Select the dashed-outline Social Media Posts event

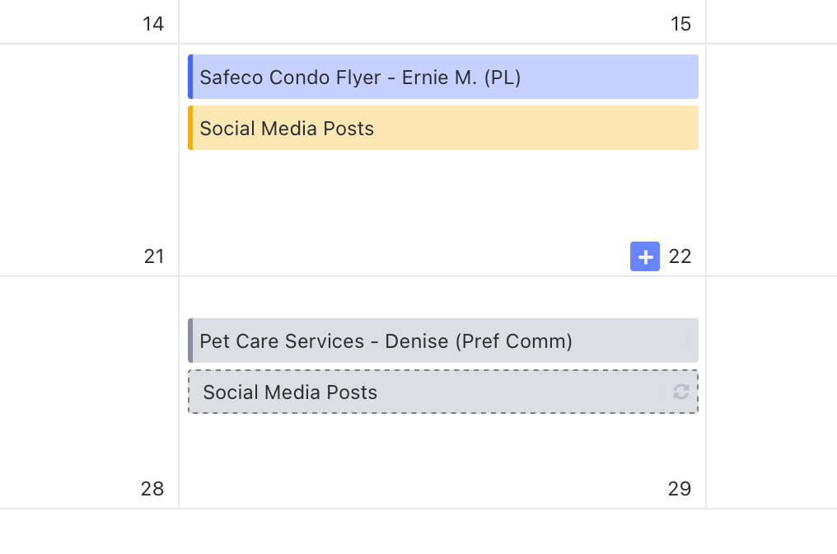coord(443,392)
